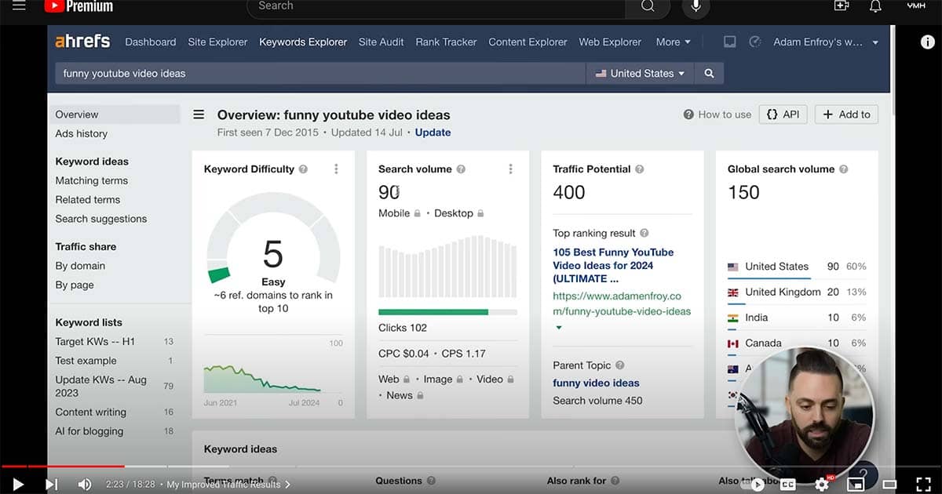Open YouTube create video icon

pos(842,5)
